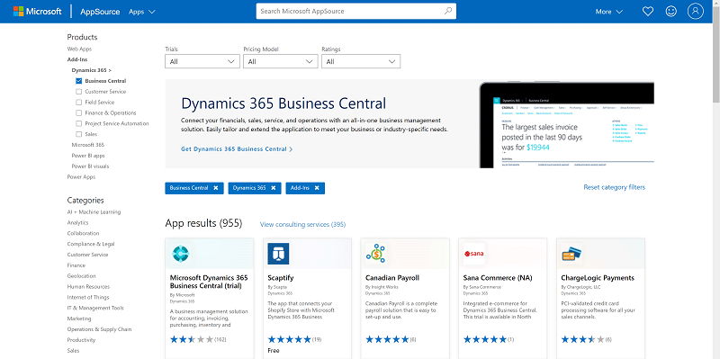The image size is (720, 359).
Task: Select Web Apps under Products
Action: pyautogui.click(x=79, y=49)
